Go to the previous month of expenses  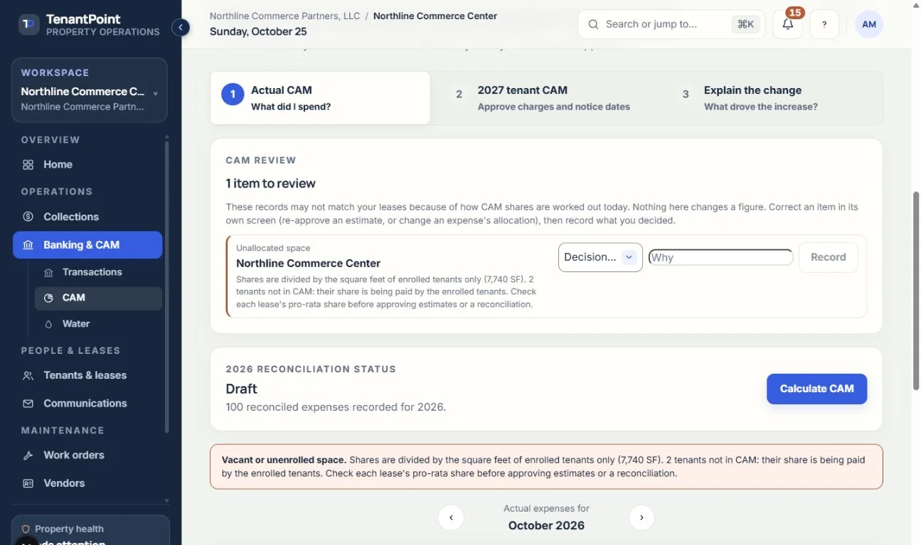(x=451, y=517)
